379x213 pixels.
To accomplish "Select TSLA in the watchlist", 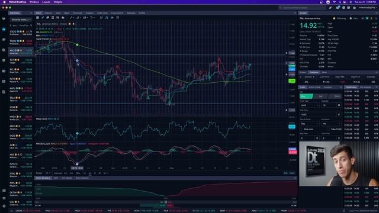I will [x=21, y=99].
